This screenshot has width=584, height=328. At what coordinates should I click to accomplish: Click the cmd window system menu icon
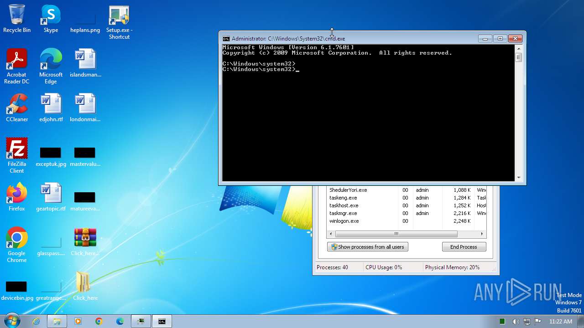pos(226,39)
